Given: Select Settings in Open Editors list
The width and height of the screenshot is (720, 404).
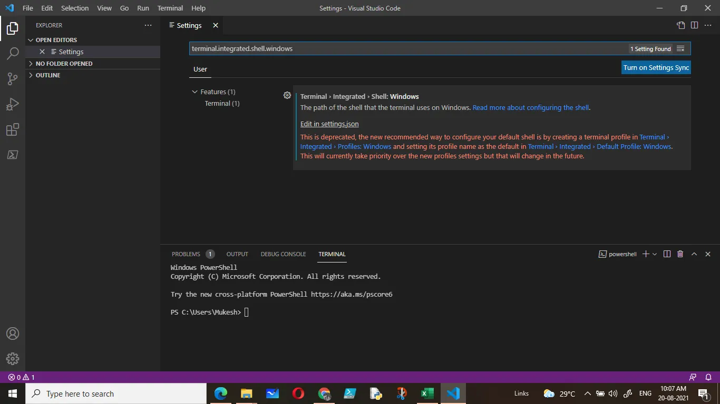Looking at the screenshot, I should [71, 52].
